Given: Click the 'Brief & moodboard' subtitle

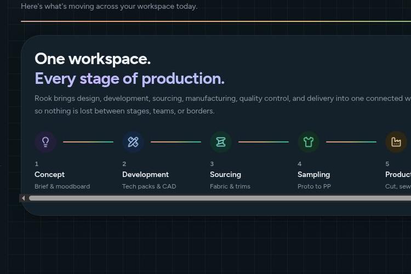Looking at the screenshot, I should (x=62, y=186).
